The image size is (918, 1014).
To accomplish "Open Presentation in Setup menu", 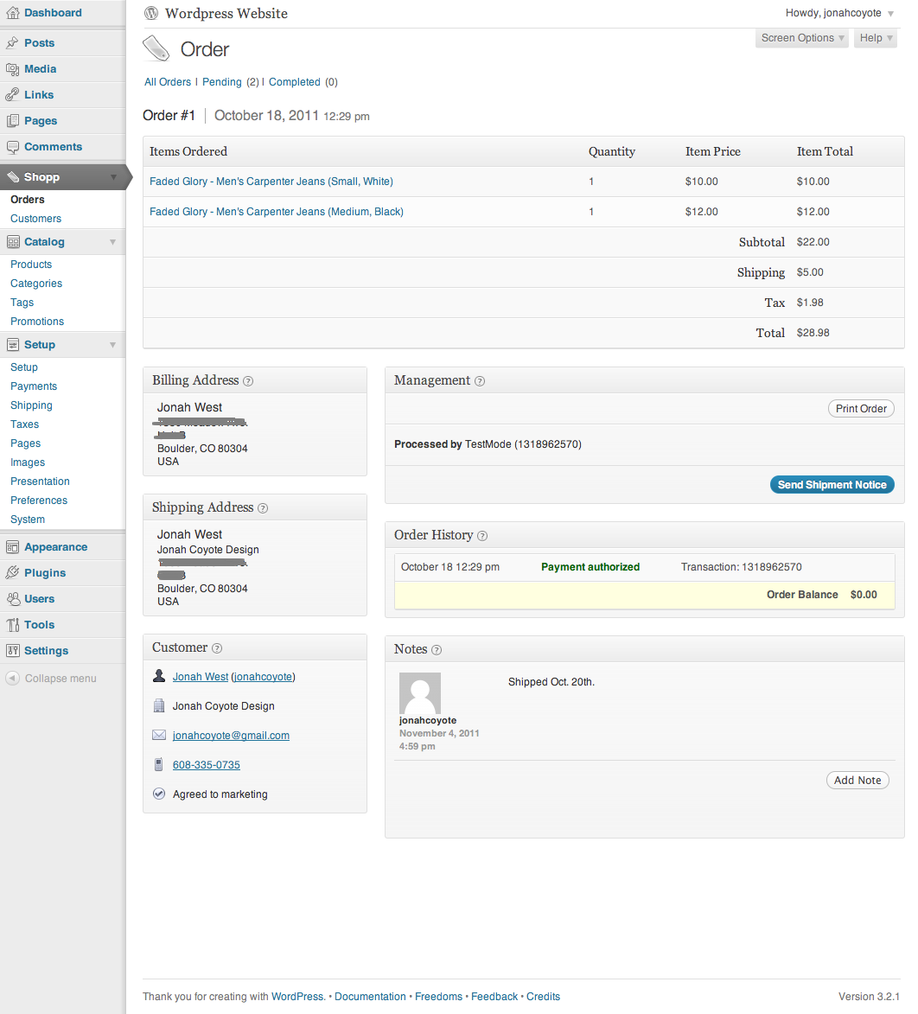I will click(40, 481).
